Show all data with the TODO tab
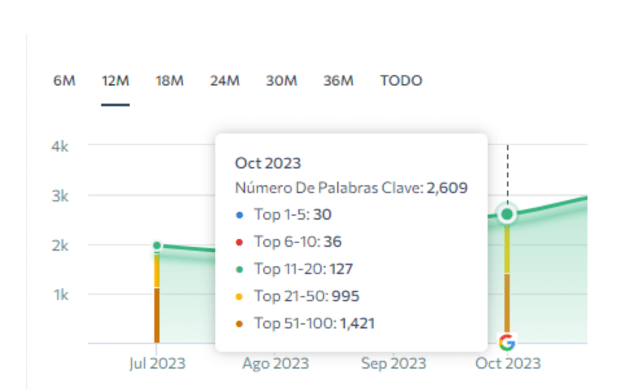629x390 pixels. tap(401, 81)
